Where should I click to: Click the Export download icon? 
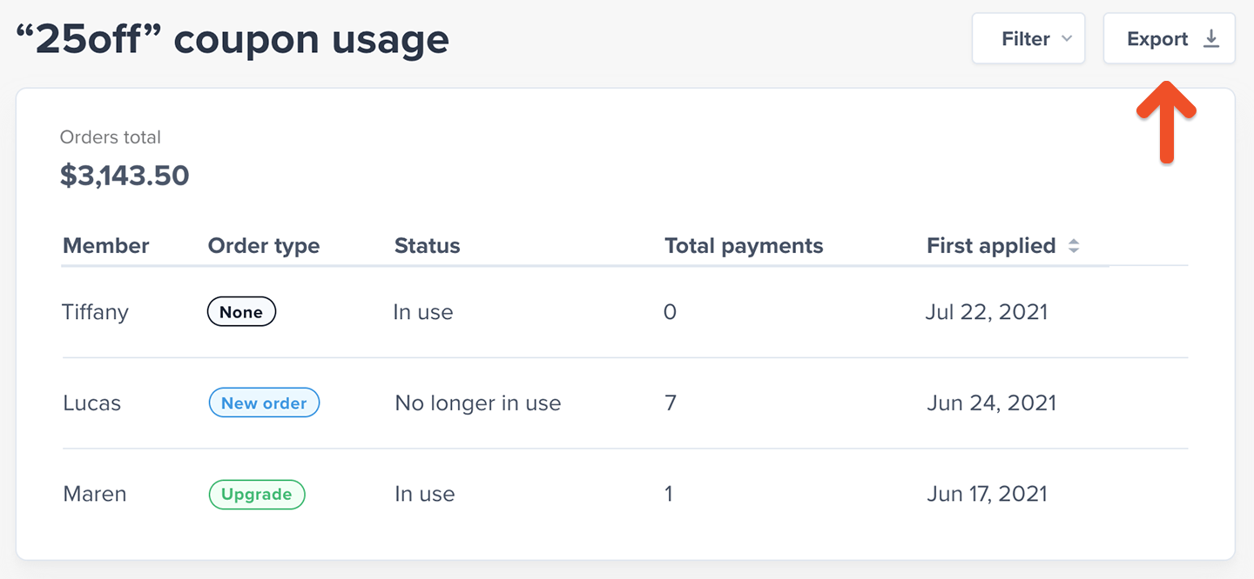point(1211,39)
